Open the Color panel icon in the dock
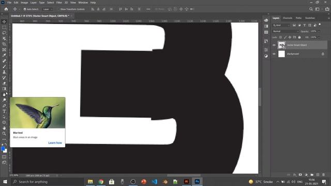The height and width of the screenshot is (186, 331). tap(266, 20)
